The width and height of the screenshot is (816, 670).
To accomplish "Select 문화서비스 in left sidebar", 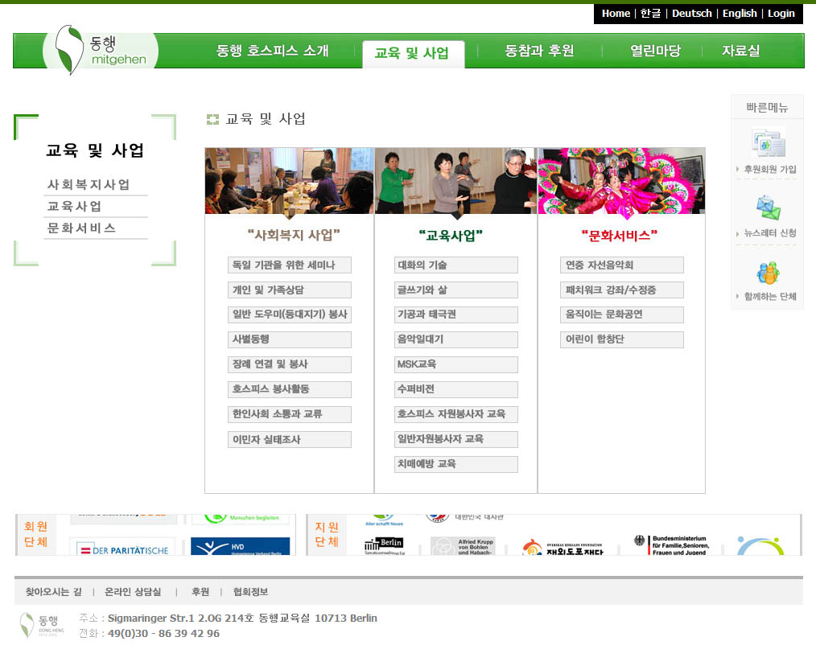I will [x=81, y=228].
